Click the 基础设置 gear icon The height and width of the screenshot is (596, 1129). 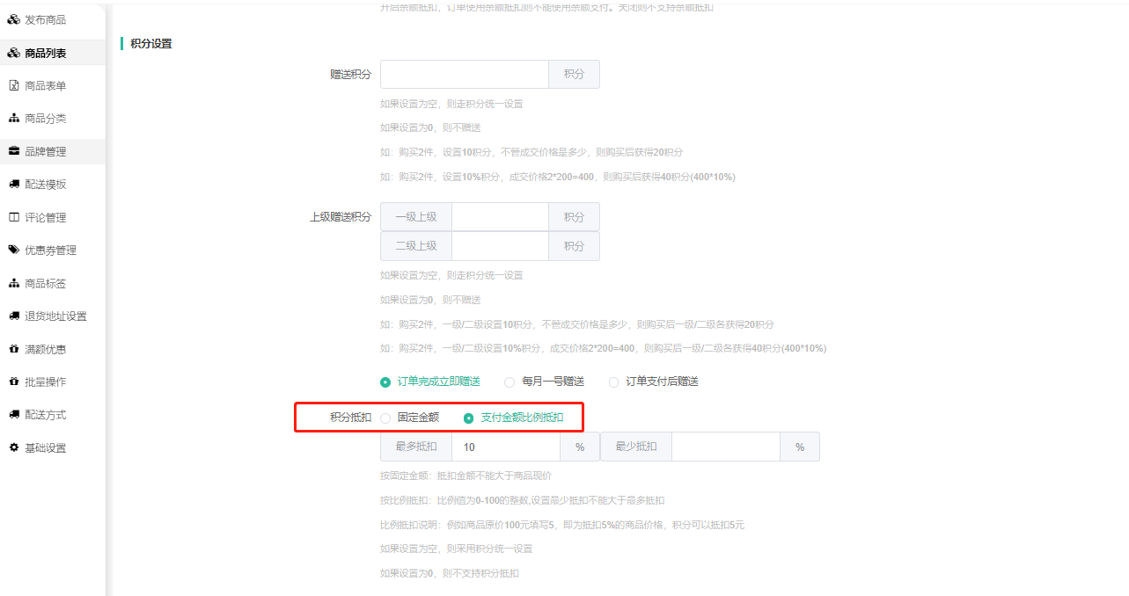(13, 447)
